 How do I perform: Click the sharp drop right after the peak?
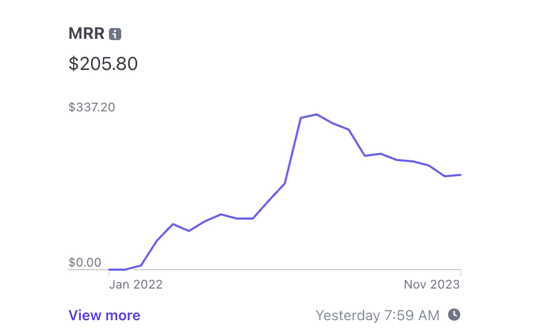click(x=357, y=142)
